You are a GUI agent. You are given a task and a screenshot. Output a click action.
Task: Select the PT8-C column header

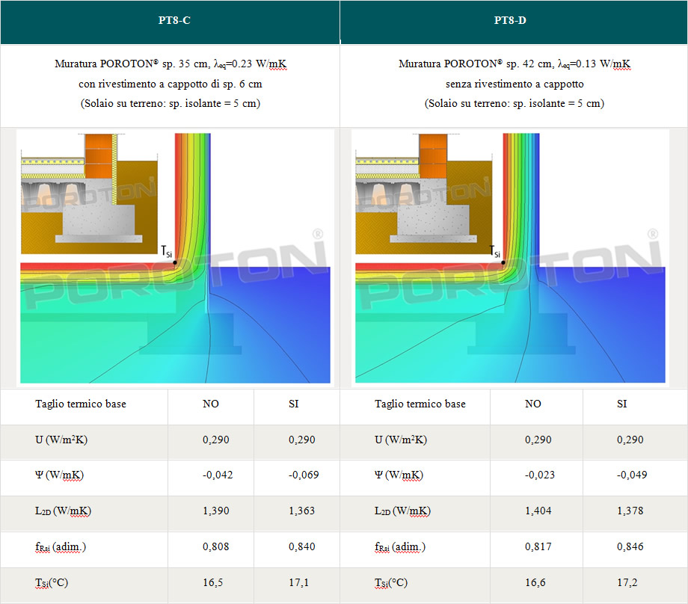point(171,22)
